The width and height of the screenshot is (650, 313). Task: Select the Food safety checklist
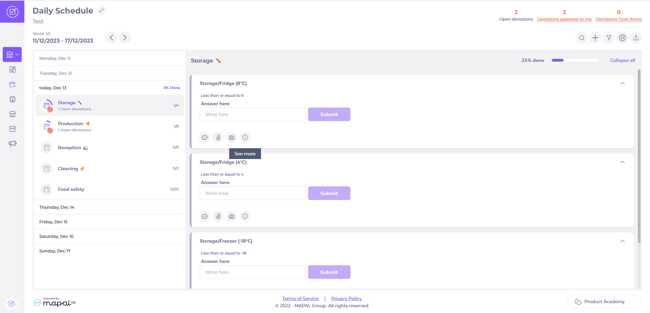[110, 189]
